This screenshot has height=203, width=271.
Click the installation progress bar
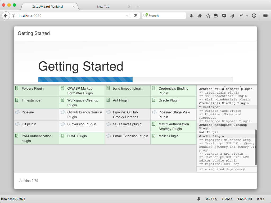click(x=135, y=80)
